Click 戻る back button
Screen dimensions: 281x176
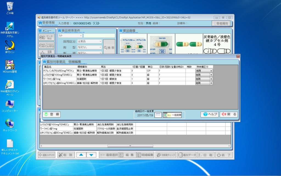tap(229, 114)
